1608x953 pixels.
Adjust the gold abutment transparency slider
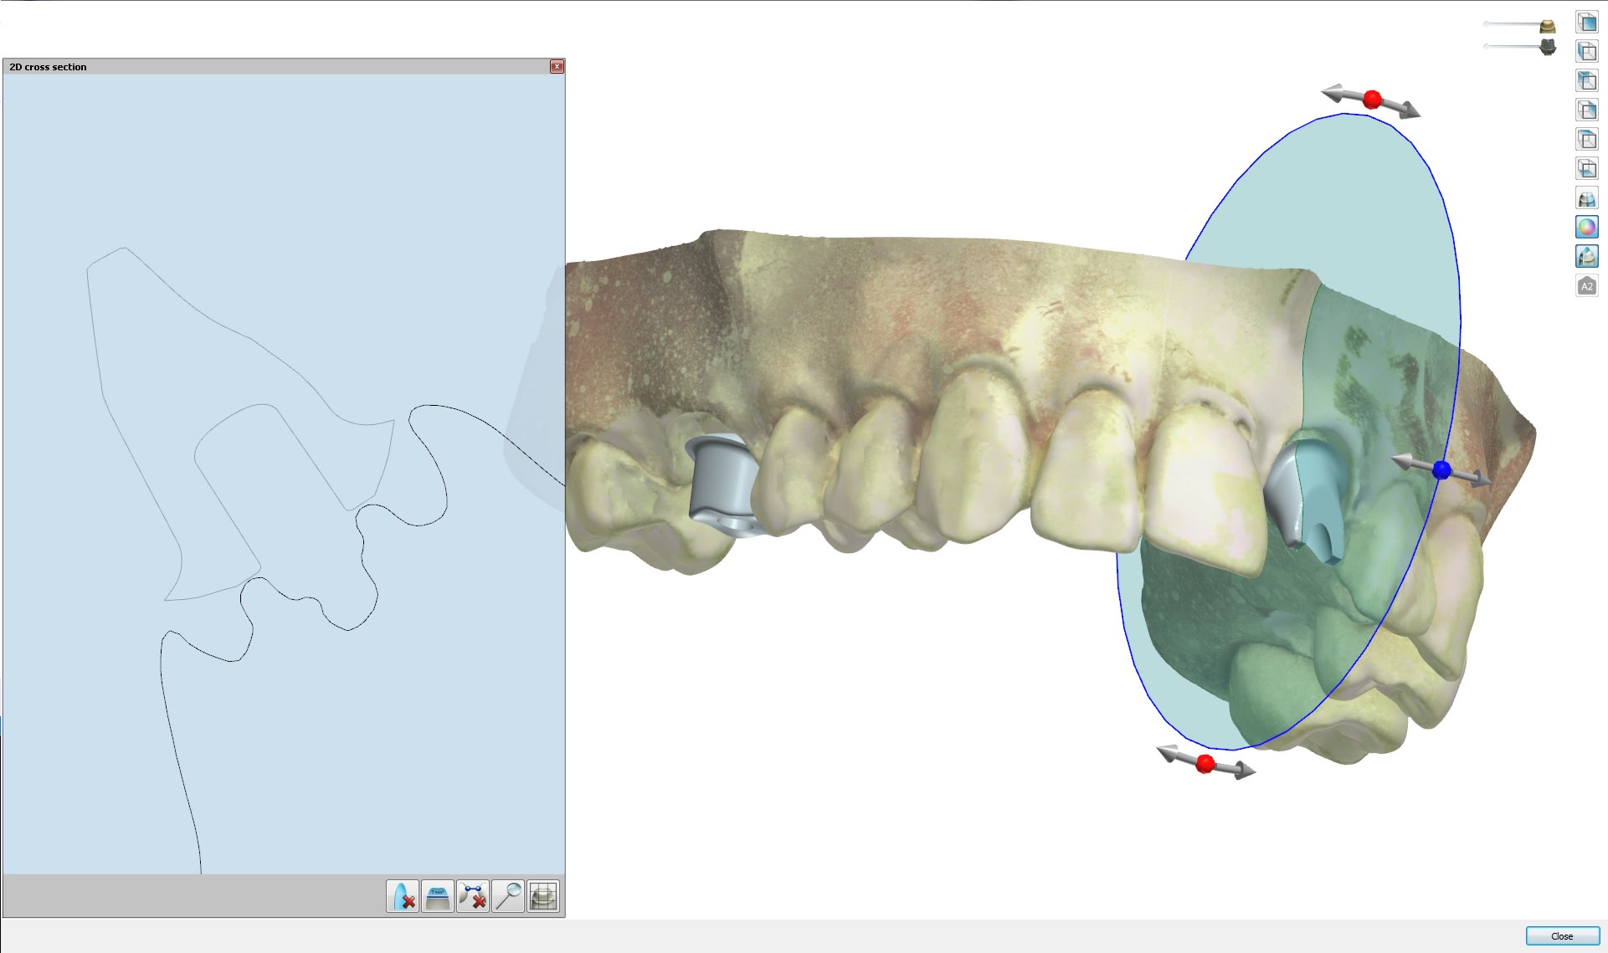(1547, 27)
